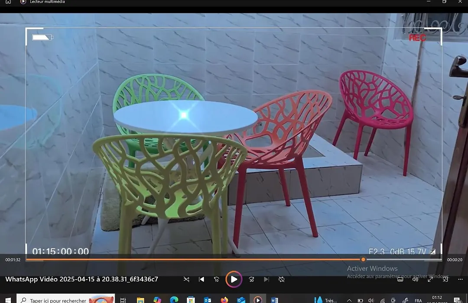
Task: Check battery status in system tray
Action: [x=360, y=300]
